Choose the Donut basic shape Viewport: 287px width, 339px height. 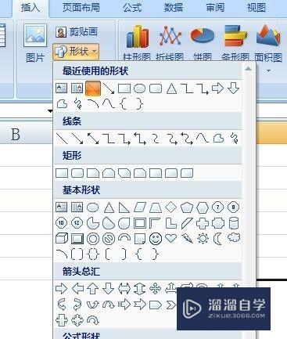click(x=93, y=239)
